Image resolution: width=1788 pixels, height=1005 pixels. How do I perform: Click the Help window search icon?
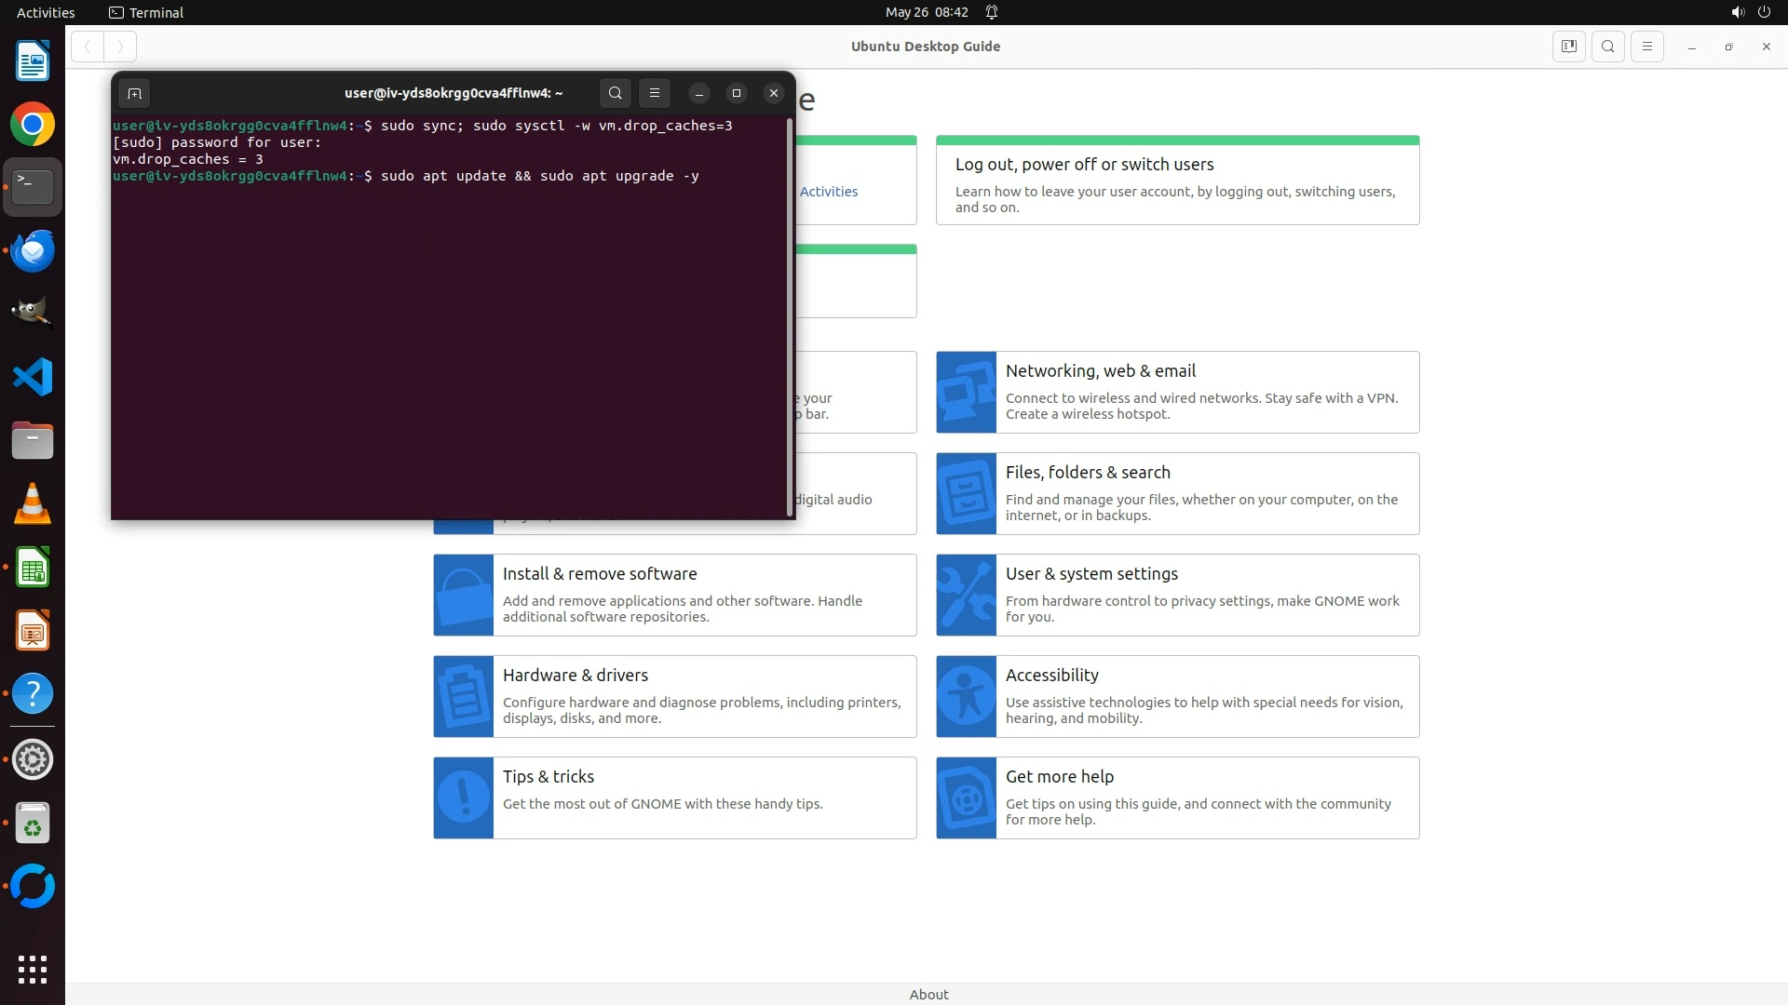coord(1608,47)
